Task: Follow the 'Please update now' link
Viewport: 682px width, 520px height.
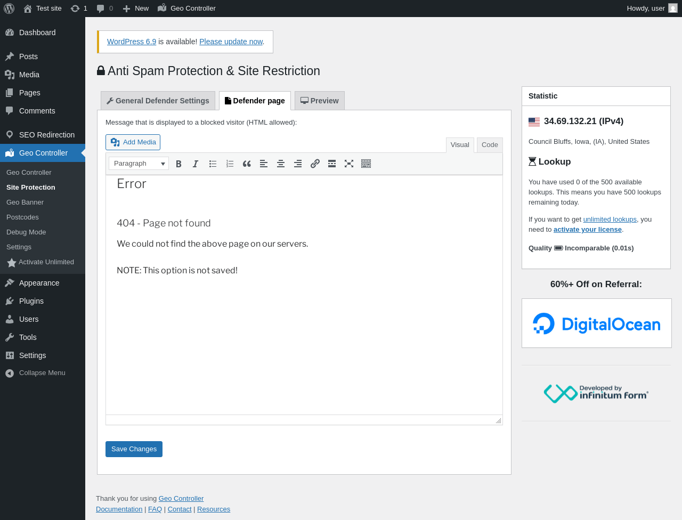Action: point(231,42)
